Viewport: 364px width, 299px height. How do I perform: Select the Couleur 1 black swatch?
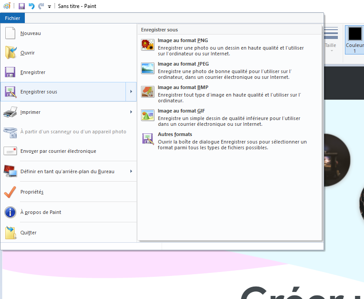[355, 34]
